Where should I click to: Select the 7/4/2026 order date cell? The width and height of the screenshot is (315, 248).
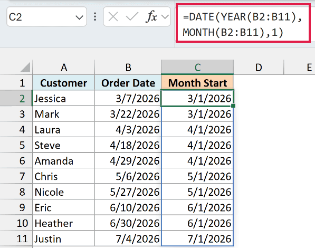tap(128, 239)
